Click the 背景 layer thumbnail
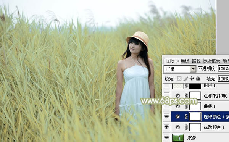229x142 pixels. click(178, 137)
